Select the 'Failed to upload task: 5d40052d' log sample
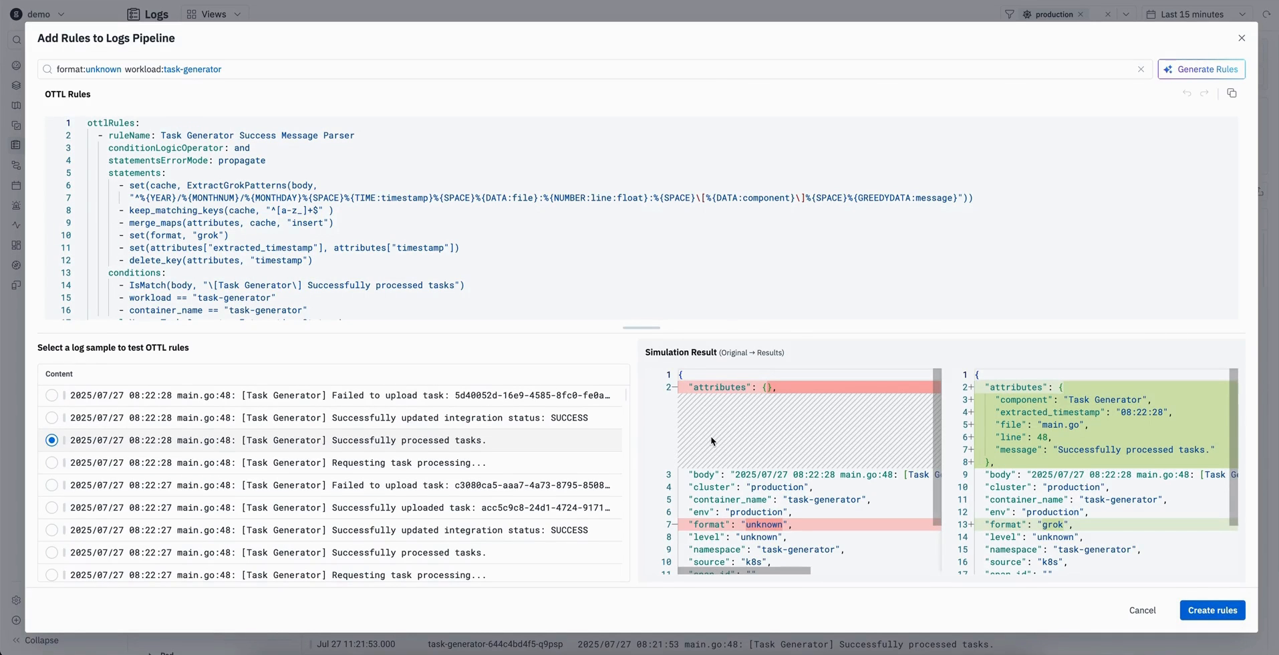Viewport: 1279px width, 655px height. [51, 395]
